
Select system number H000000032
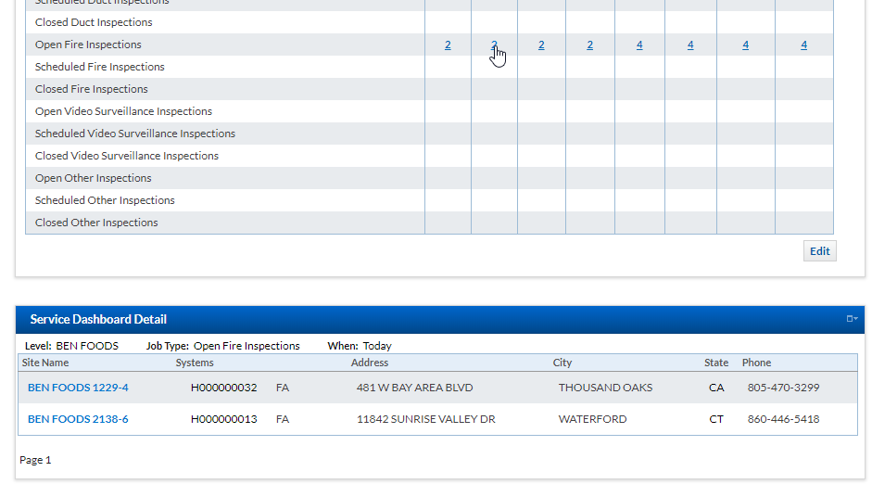pos(223,388)
